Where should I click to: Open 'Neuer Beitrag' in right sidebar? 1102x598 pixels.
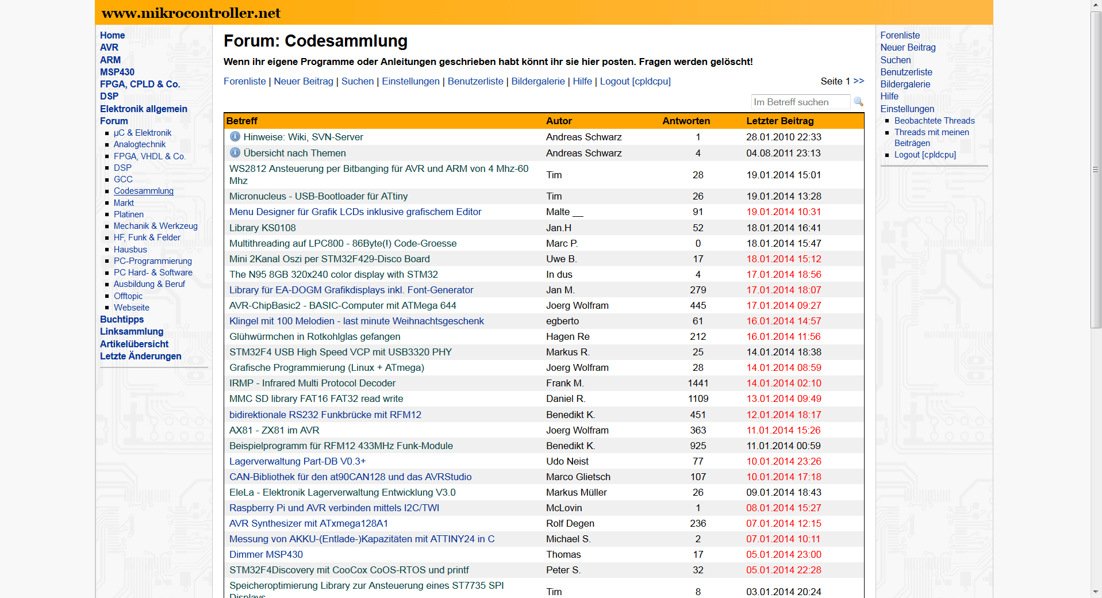pos(908,47)
